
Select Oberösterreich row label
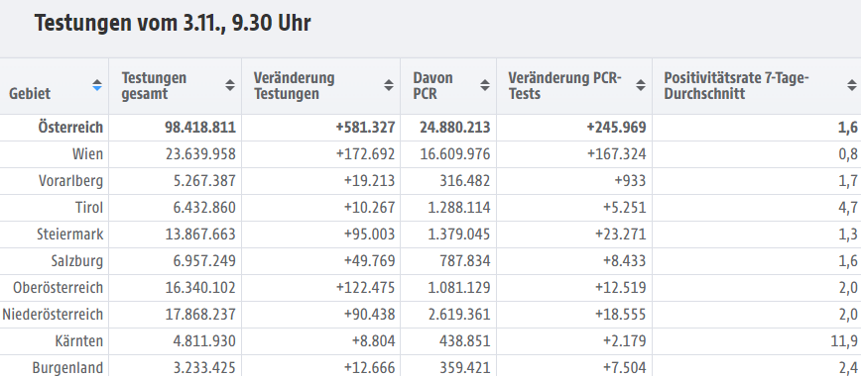coord(59,288)
